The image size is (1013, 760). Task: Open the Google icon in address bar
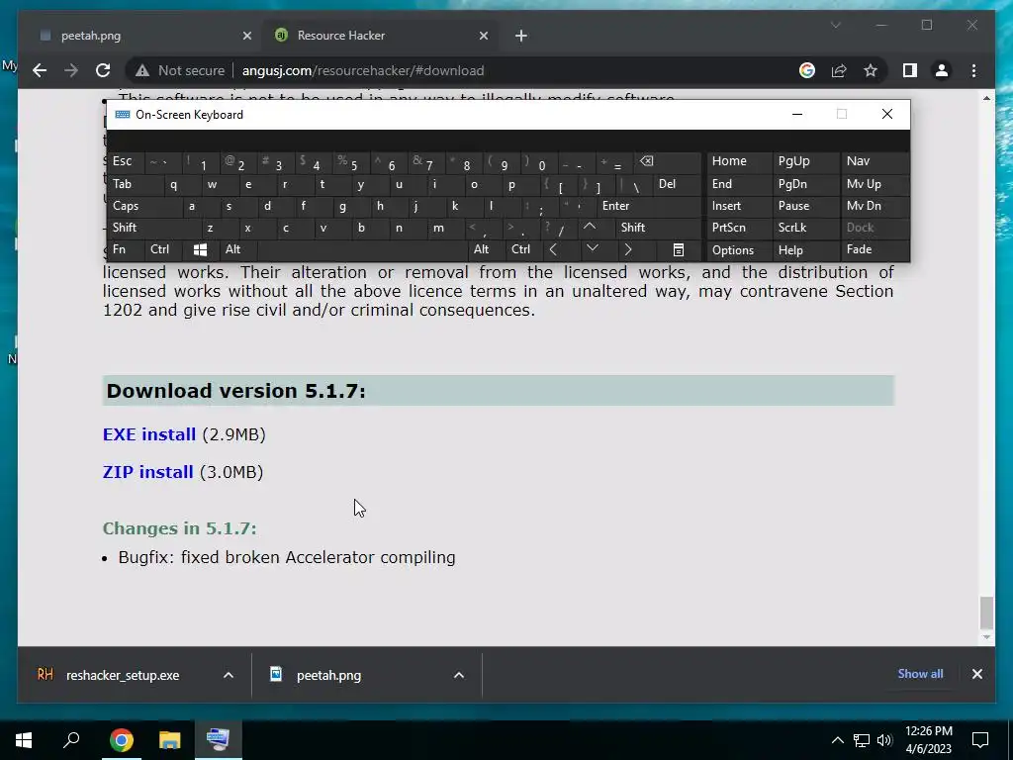coord(807,70)
